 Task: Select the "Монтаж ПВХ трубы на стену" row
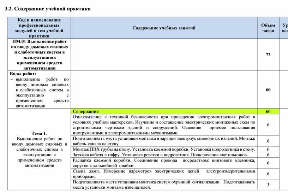[164, 149]
